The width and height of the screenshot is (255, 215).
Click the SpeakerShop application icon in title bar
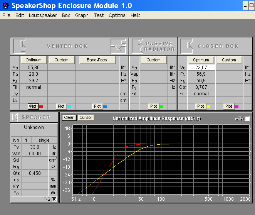6,5
